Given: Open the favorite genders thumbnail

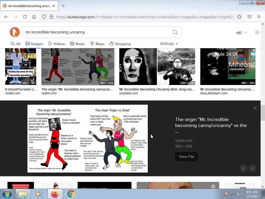Looking at the screenshot, I should (x=21, y=67).
